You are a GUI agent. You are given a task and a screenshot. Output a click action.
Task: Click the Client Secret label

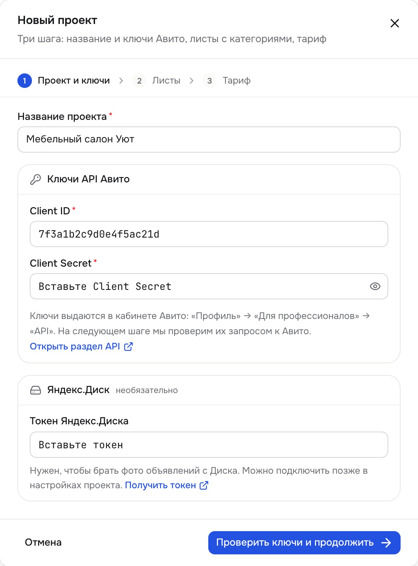click(61, 263)
